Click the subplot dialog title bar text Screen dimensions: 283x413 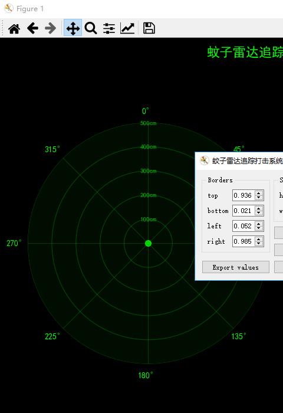coord(248,160)
